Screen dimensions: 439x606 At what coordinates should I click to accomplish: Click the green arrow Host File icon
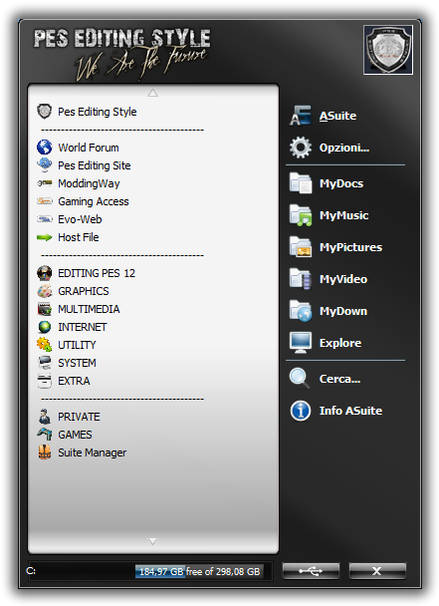click(45, 237)
